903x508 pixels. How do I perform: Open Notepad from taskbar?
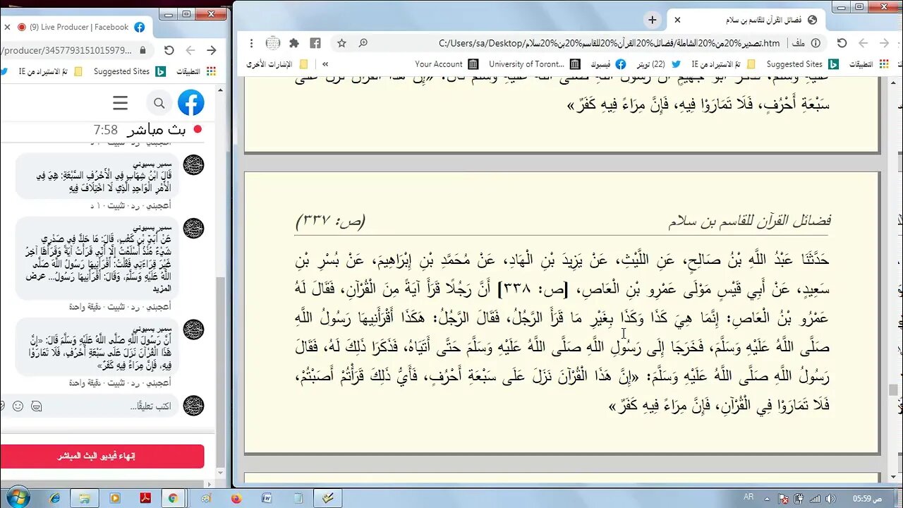click(298, 498)
